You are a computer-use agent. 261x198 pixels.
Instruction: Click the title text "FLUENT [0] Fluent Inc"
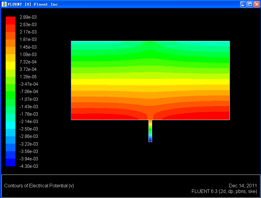[33, 4]
